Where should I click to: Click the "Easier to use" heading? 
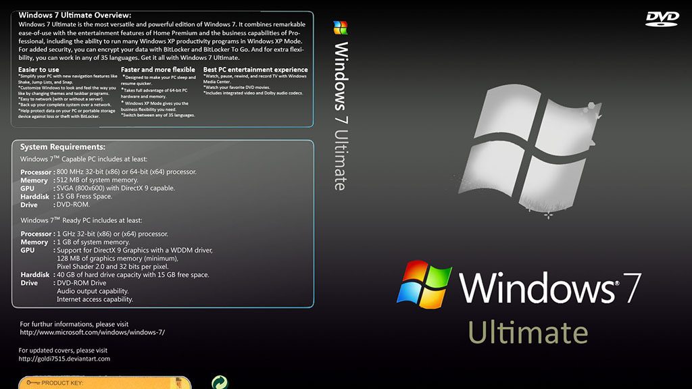[x=39, y=70]
